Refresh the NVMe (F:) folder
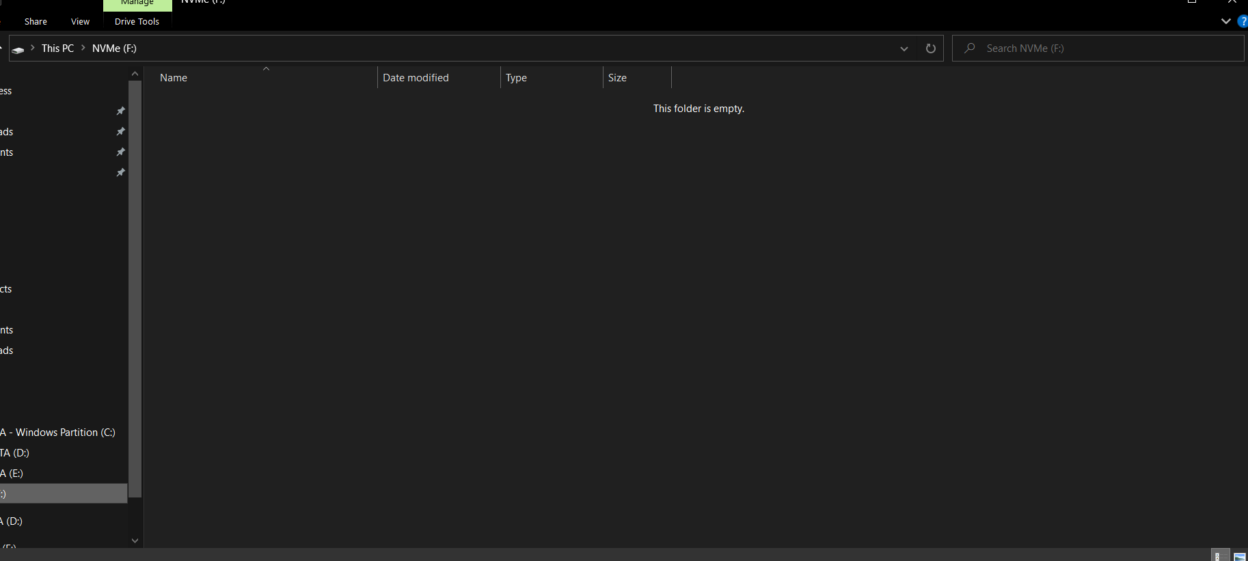Viewport: 1248px width, 561px height. pyautogui.click(x=930, y=49)
